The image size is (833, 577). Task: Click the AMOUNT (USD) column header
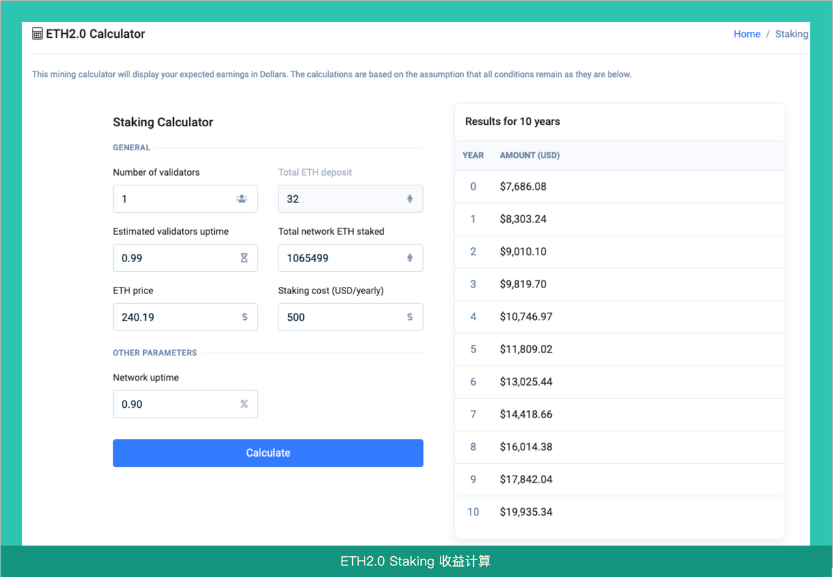(530, 155)
